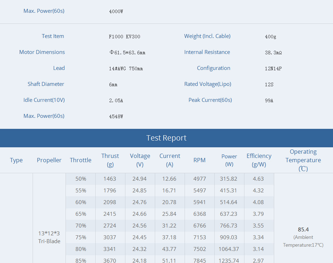Select the F1000 KV300 test item value
The image size is (333, 263).
125,37
